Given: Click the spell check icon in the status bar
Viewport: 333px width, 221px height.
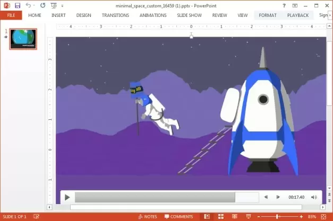Looking at the screenshot, I should (x=36, y=217).
